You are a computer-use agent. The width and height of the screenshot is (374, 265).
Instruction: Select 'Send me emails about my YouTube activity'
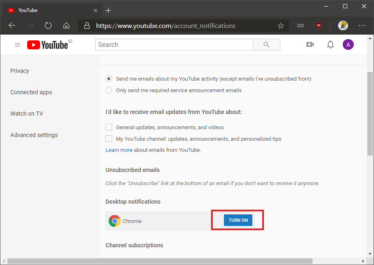click(109, 79)
